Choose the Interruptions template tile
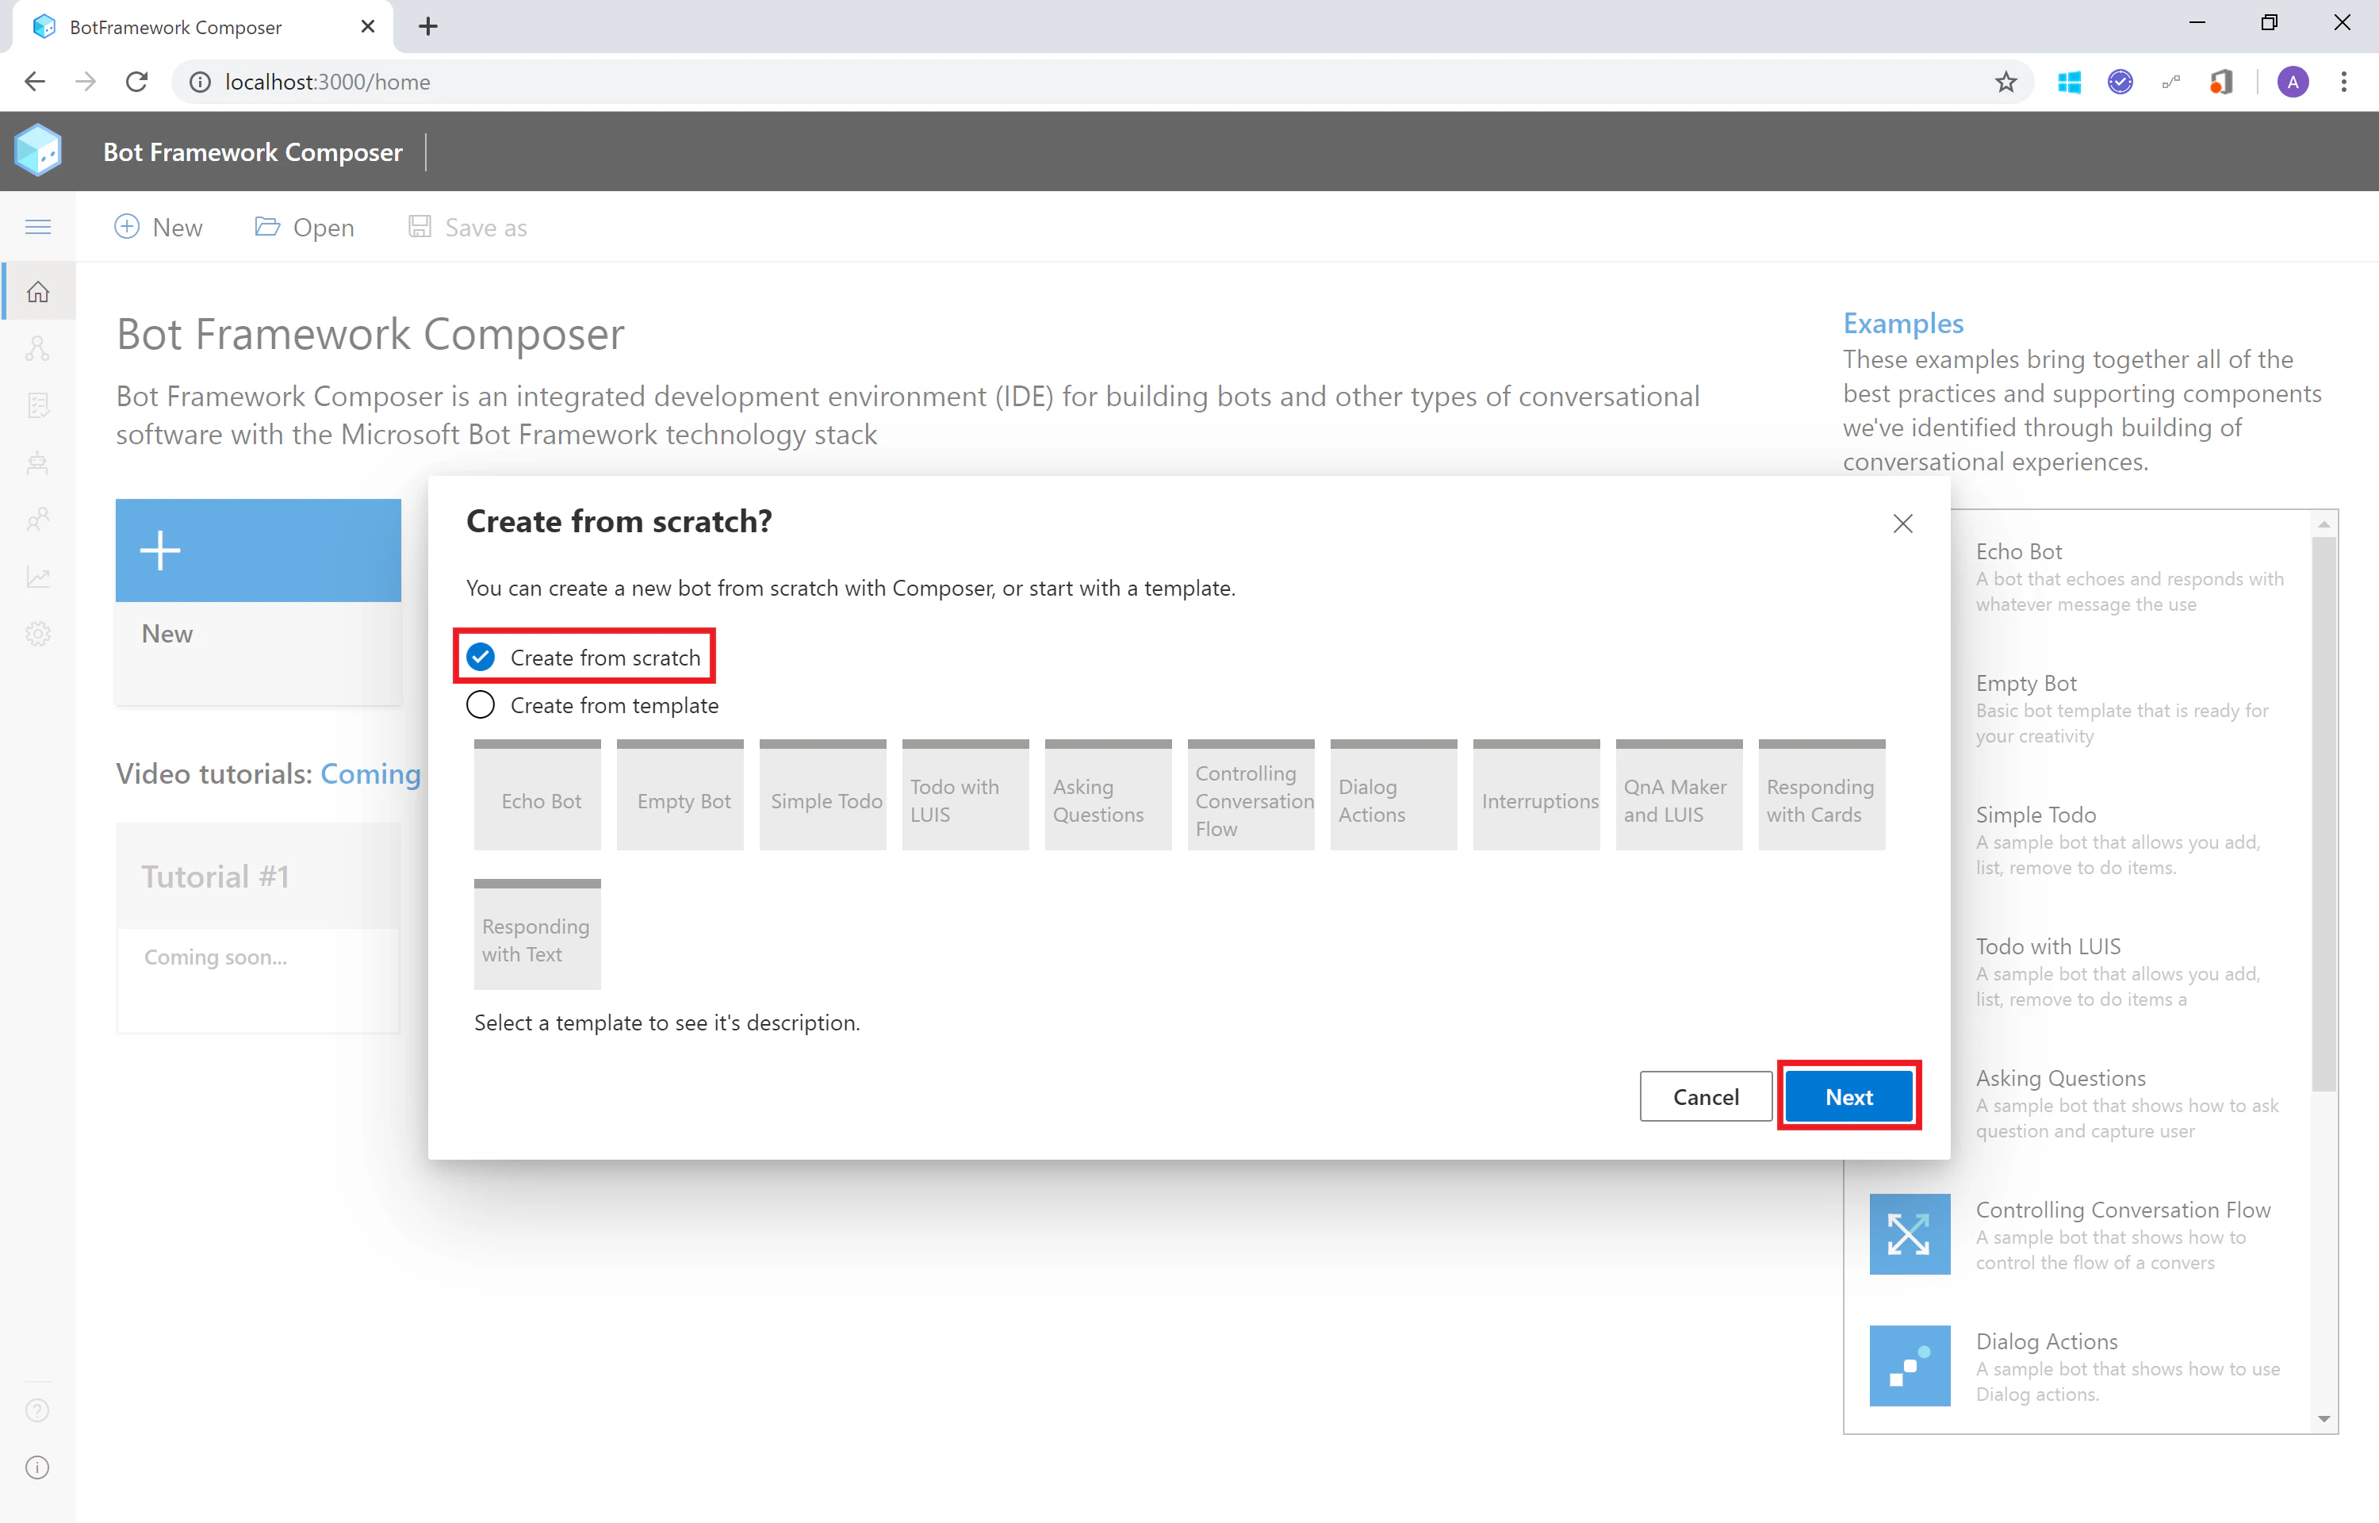Viewport: 2379px width, 1523px height. click(x=1536, y=795)
